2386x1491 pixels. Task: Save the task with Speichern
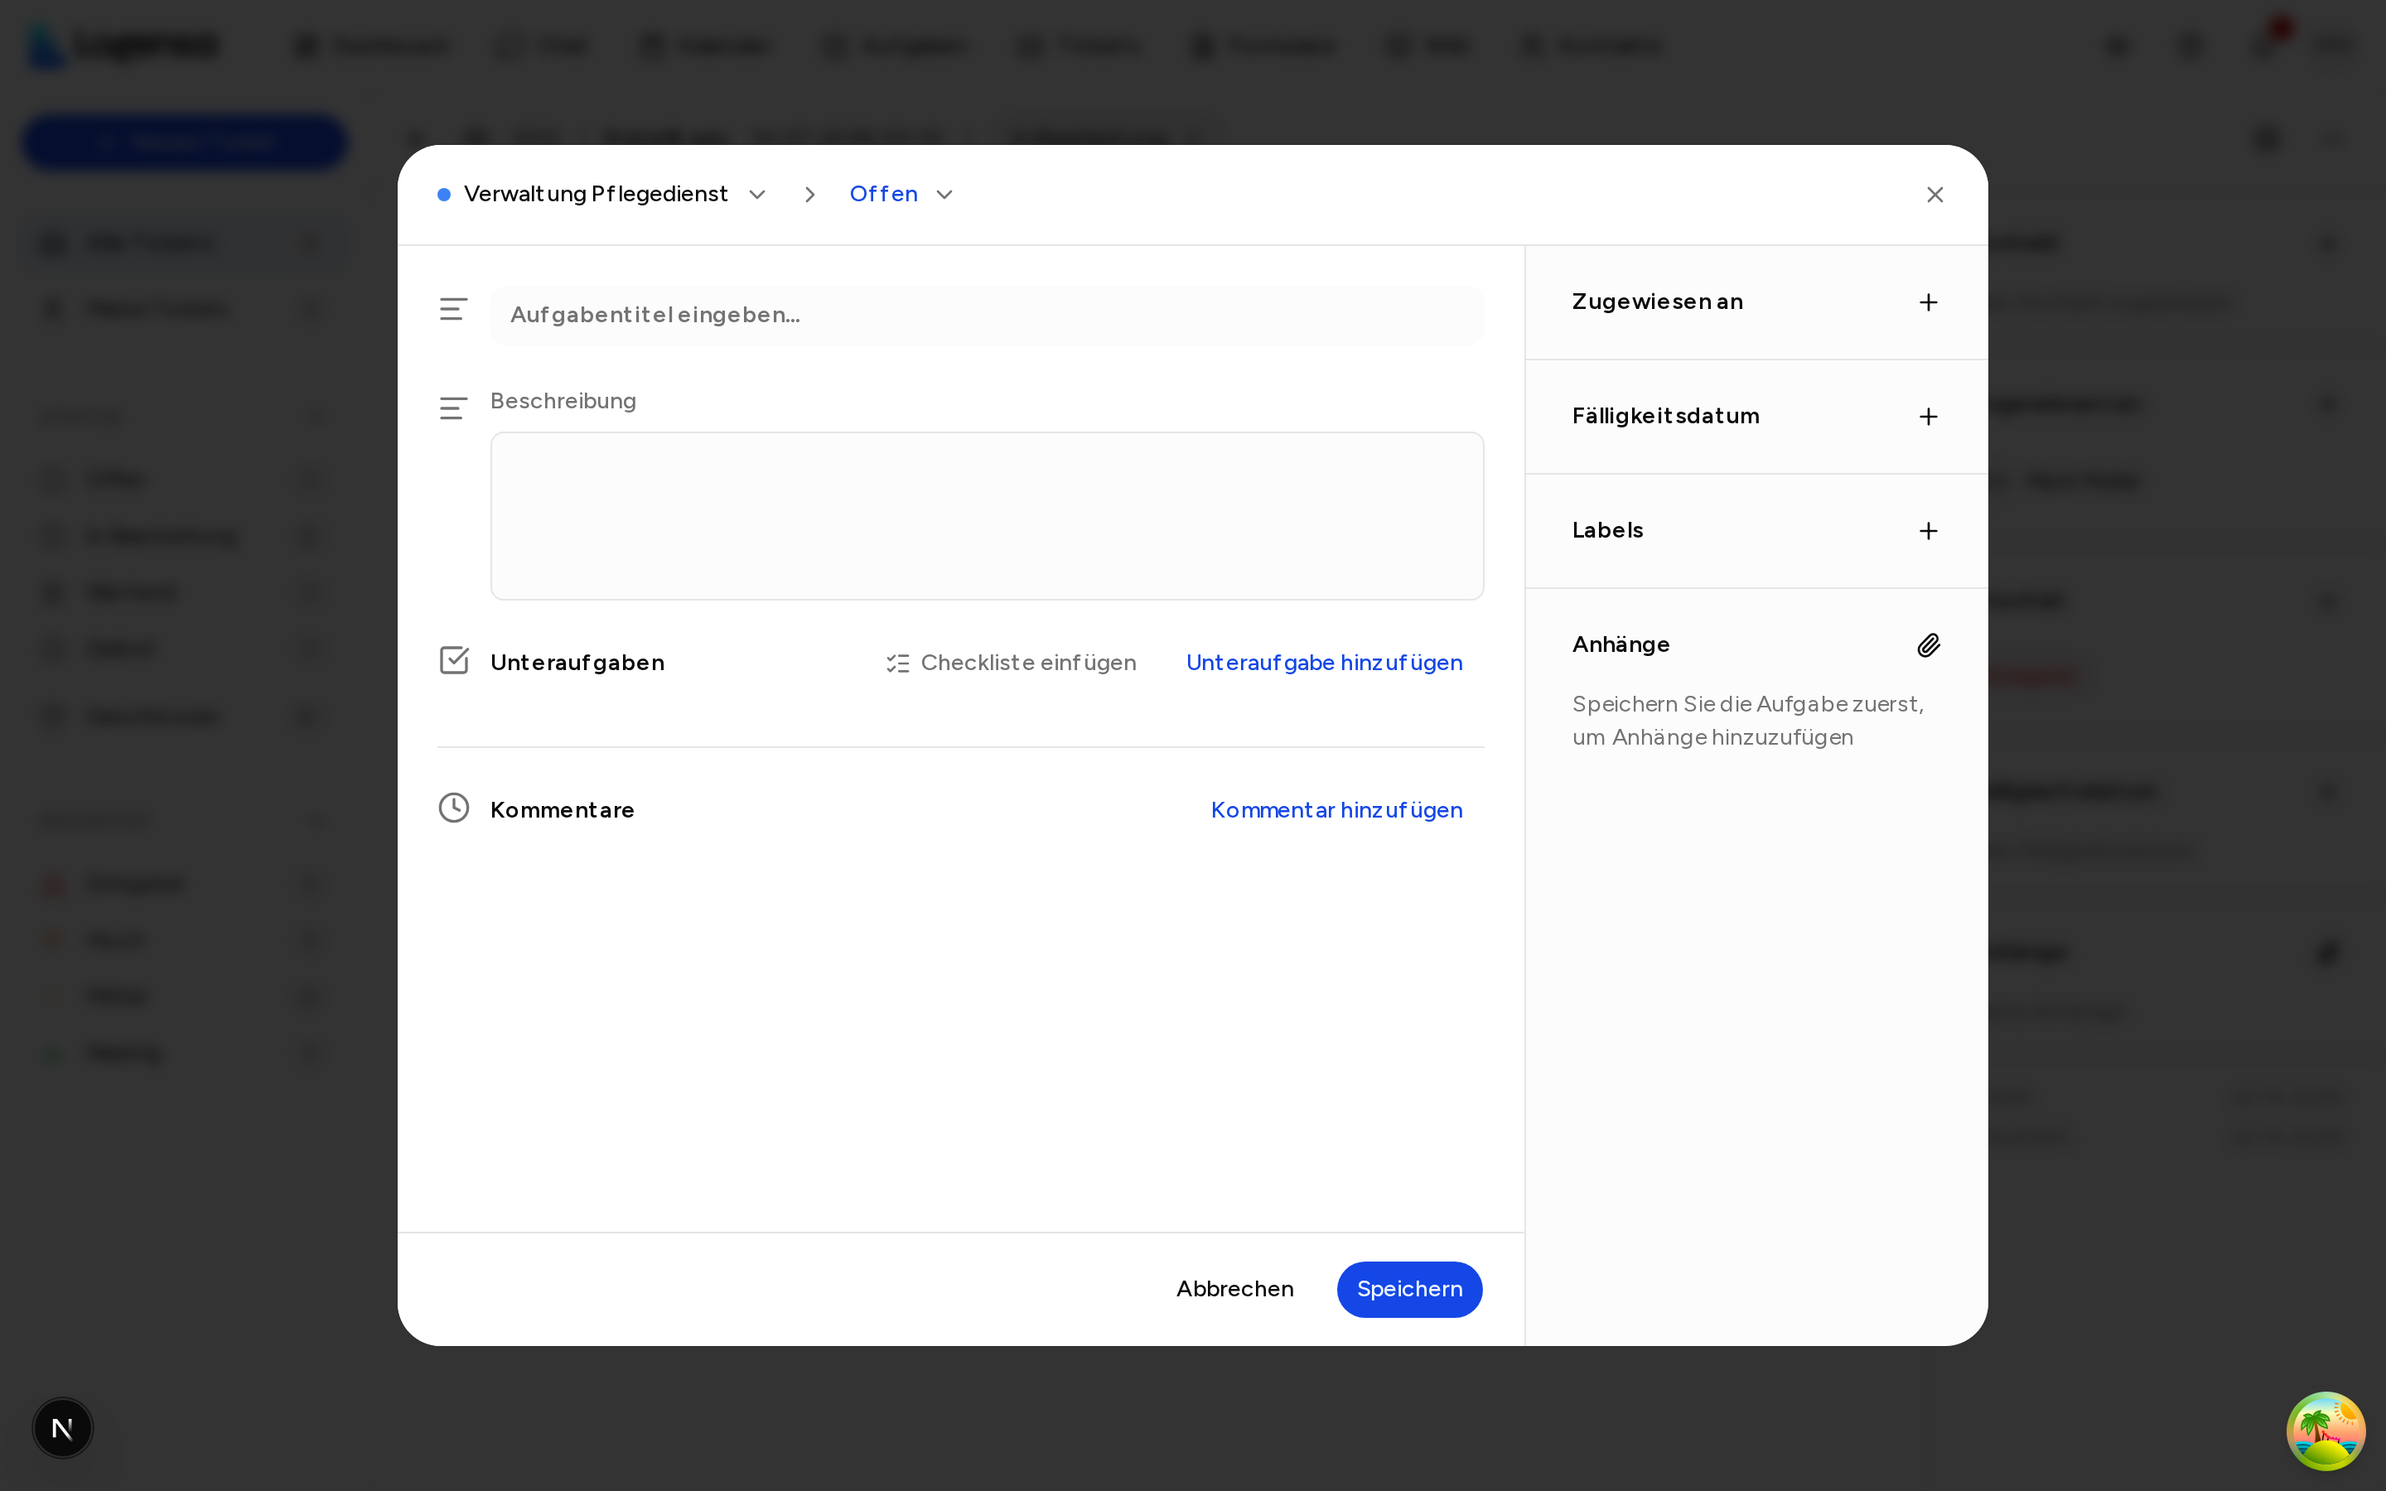pos(1409,1289)
